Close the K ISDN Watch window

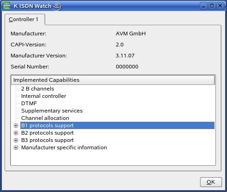220,6
